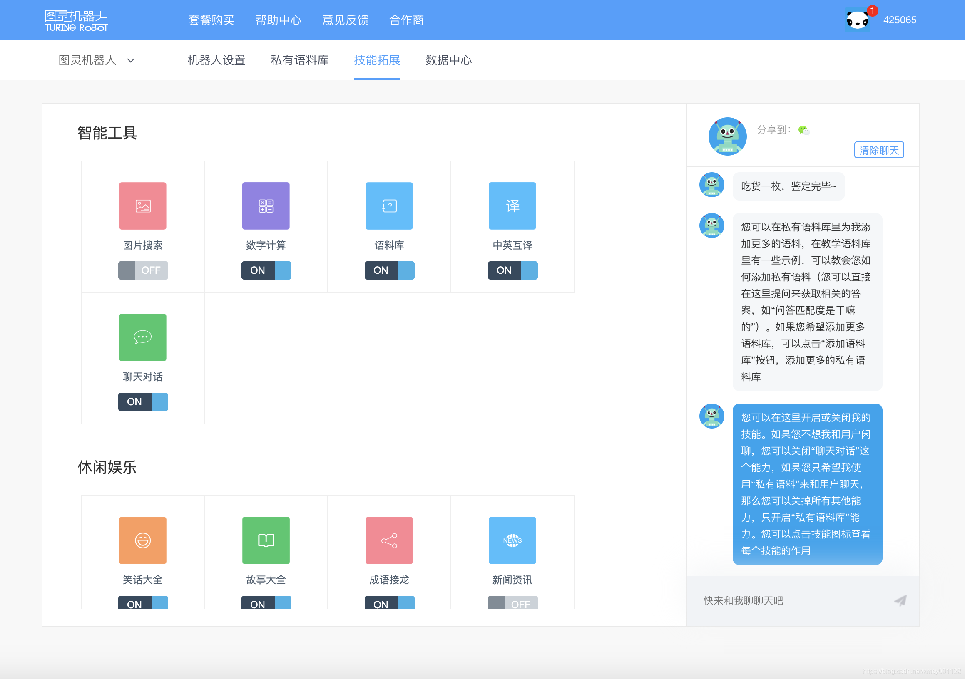
Task: Click the 清除聊天 clear chat button
Action: (x=879, y=150)
